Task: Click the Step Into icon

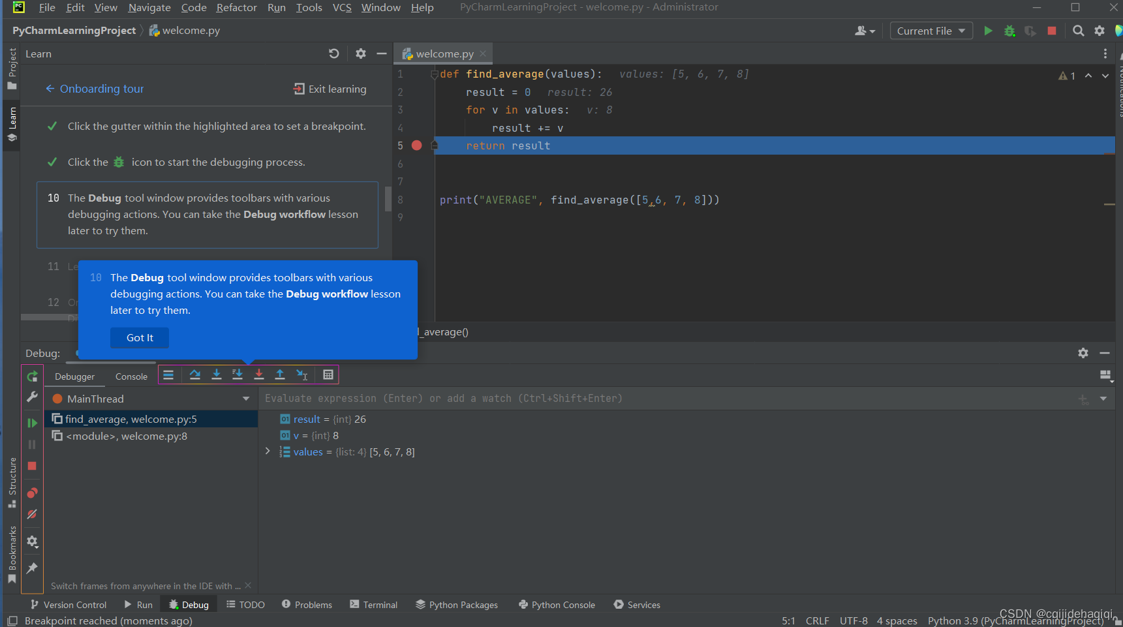Action: 217,375
